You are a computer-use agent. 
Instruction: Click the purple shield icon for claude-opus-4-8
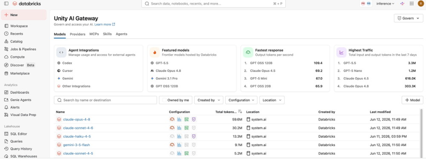194,119
